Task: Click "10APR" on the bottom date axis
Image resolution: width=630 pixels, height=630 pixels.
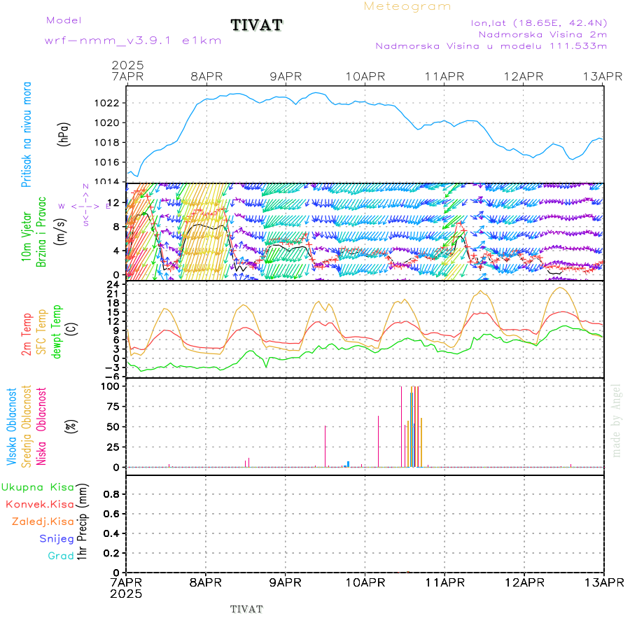Action: pyautogui.click(x=365, y=583)
